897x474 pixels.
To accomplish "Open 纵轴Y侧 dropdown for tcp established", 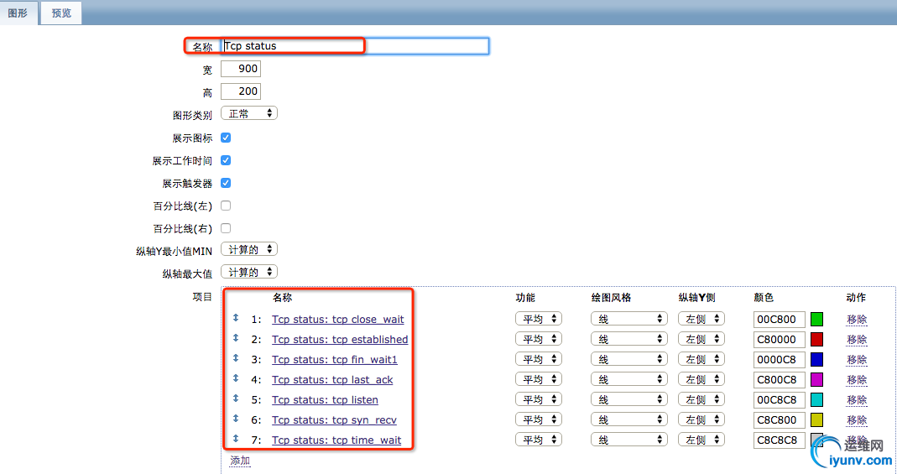I will click(x=701, y=339).
